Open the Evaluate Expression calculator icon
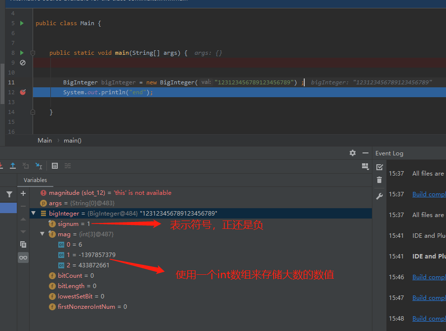 coord(55,166)
